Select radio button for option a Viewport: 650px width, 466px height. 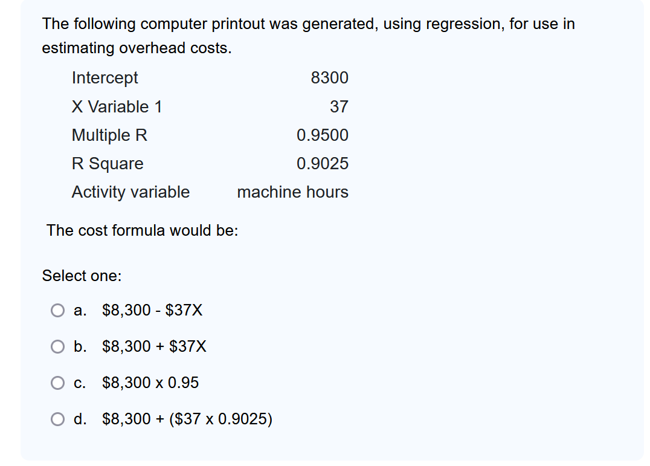(x=58, y=310)
